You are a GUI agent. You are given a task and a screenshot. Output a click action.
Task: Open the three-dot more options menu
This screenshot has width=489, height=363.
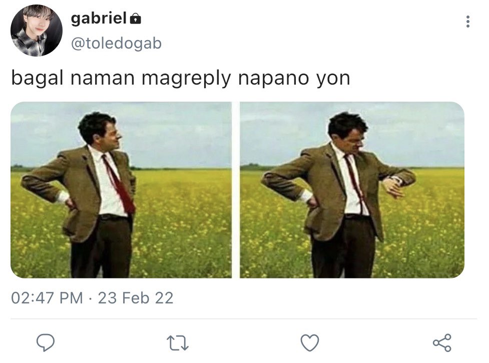(x=467, y=22)
